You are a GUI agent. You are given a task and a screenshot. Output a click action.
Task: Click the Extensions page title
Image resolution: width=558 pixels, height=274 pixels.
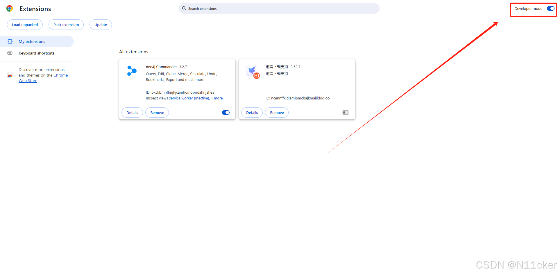click(35, 9)
